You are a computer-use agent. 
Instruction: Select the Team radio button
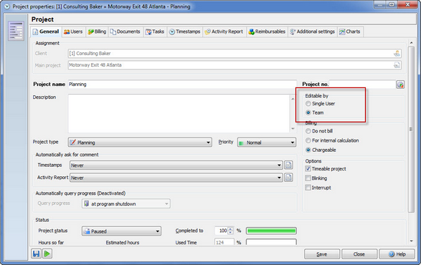point(308,112)
